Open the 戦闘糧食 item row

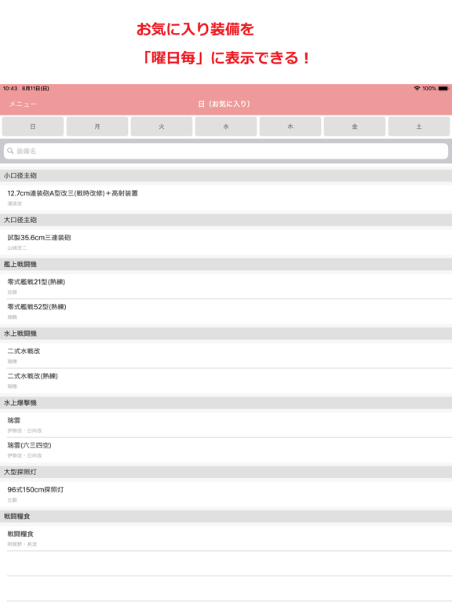tap(226, 539)
